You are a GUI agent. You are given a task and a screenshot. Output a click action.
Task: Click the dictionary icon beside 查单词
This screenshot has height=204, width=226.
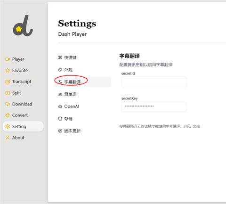point(60,94)
